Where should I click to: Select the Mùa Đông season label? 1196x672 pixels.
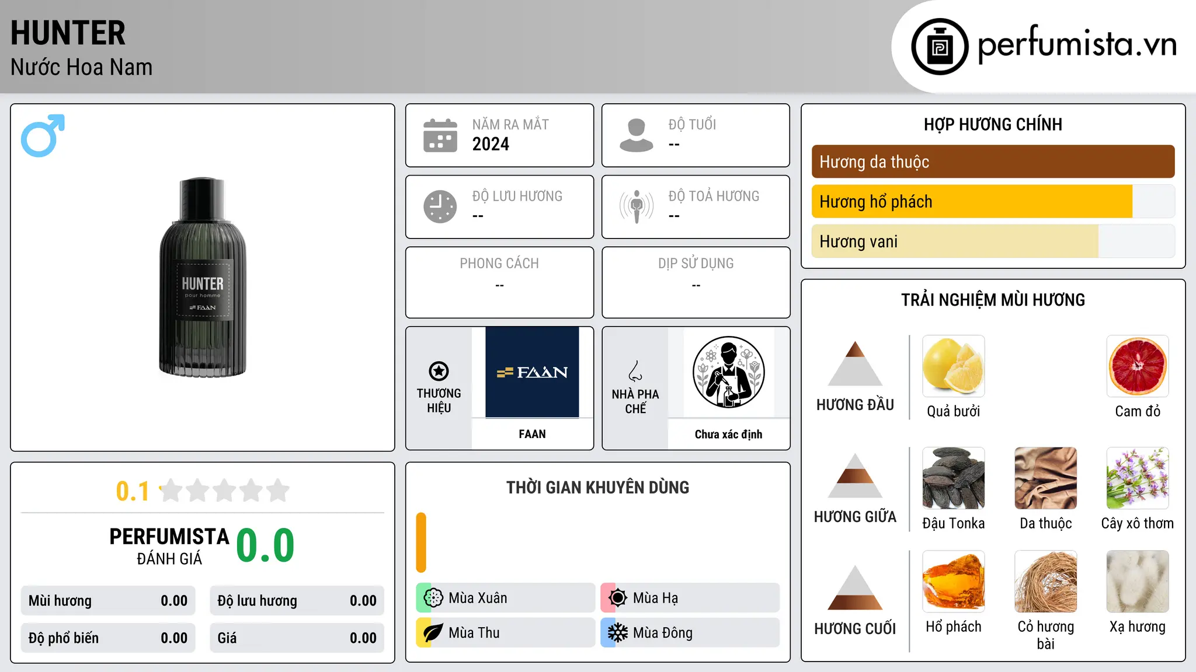(x=663, y=633)
